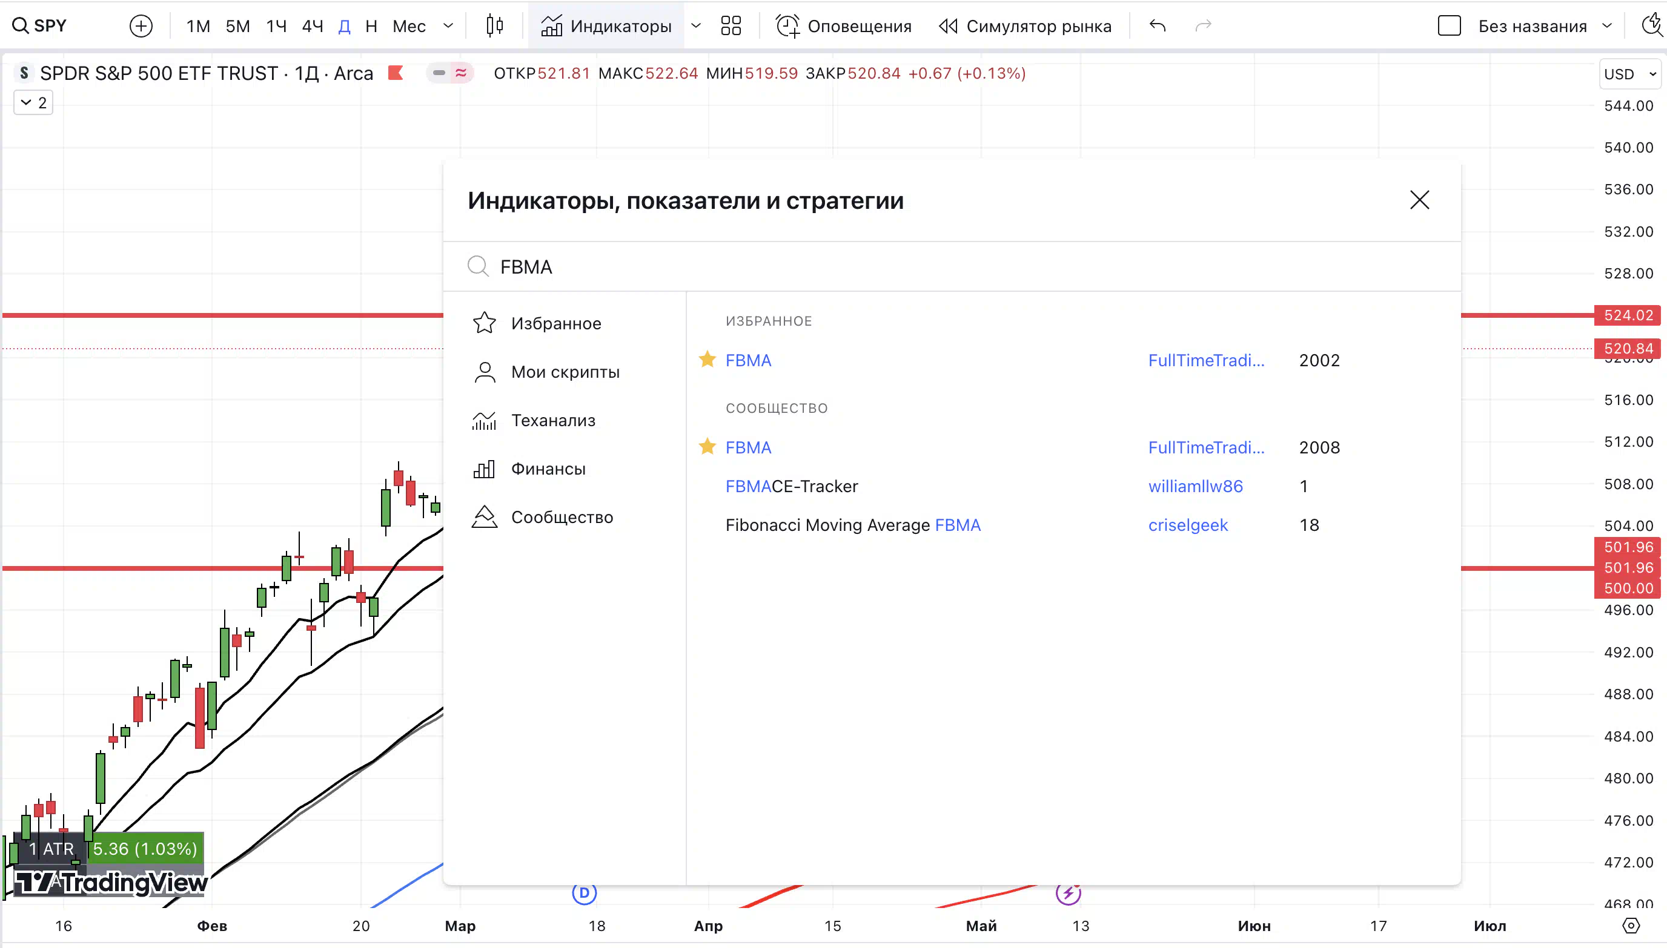Viewport: 1667px width, 948px height.
Task: Click usage count 2008
Action: pos(1319,447)
